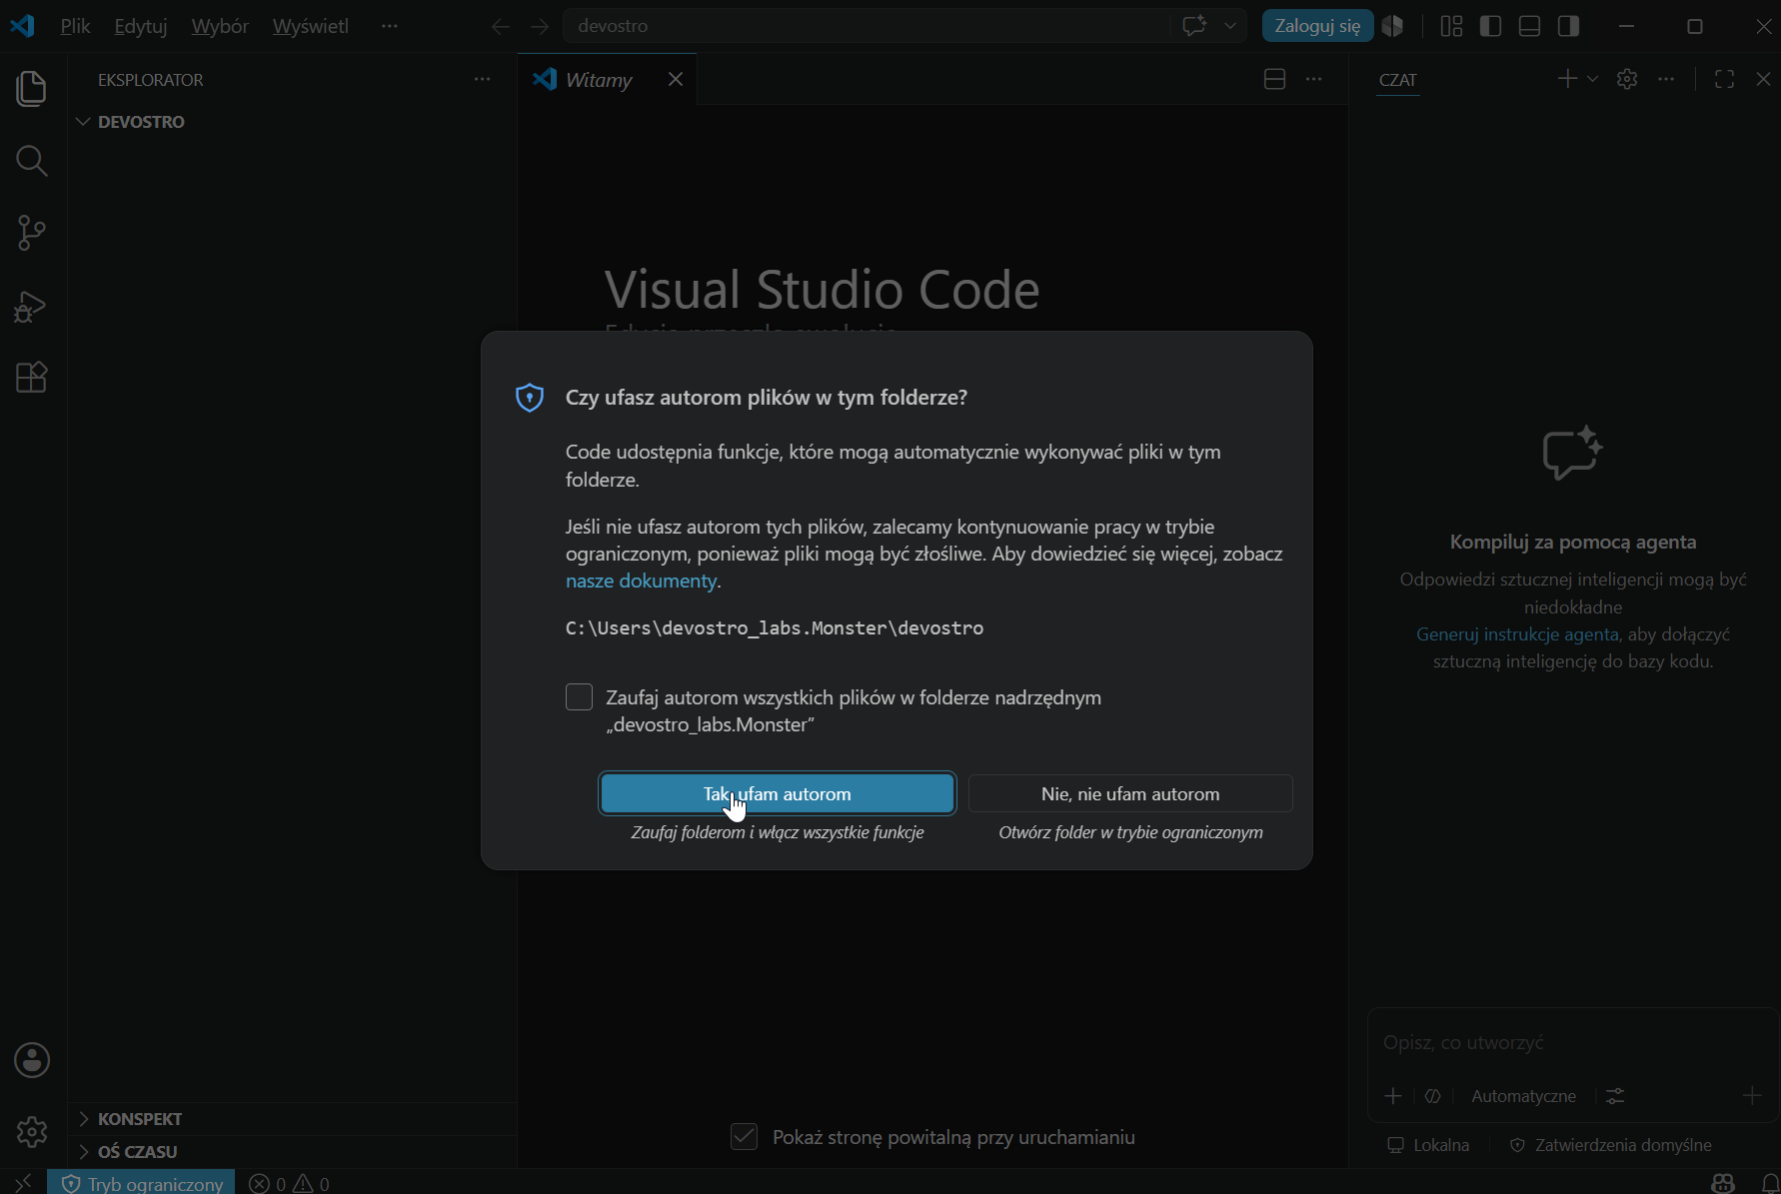This screenshot has height=1194, width=1781.
Task: Click the Copilot icon next to Zaloguj się
Action: (1393, 26)
